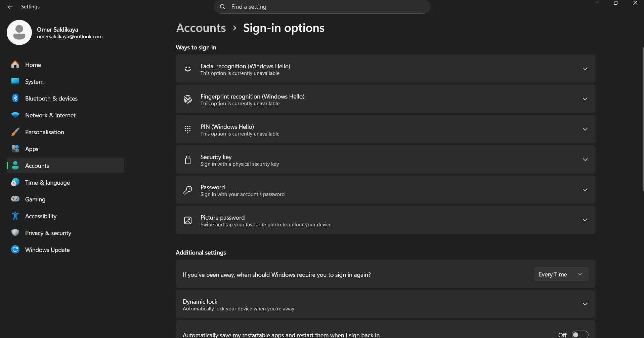Click the omersaklikaya@outlook.com email
This screenshot has width=644, height=338.
pyautogui.click(x=70, y=37)
